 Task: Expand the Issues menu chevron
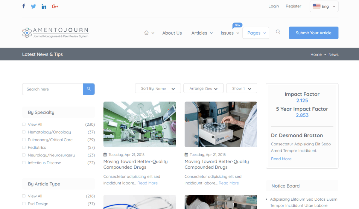click(x=238, y=33)
